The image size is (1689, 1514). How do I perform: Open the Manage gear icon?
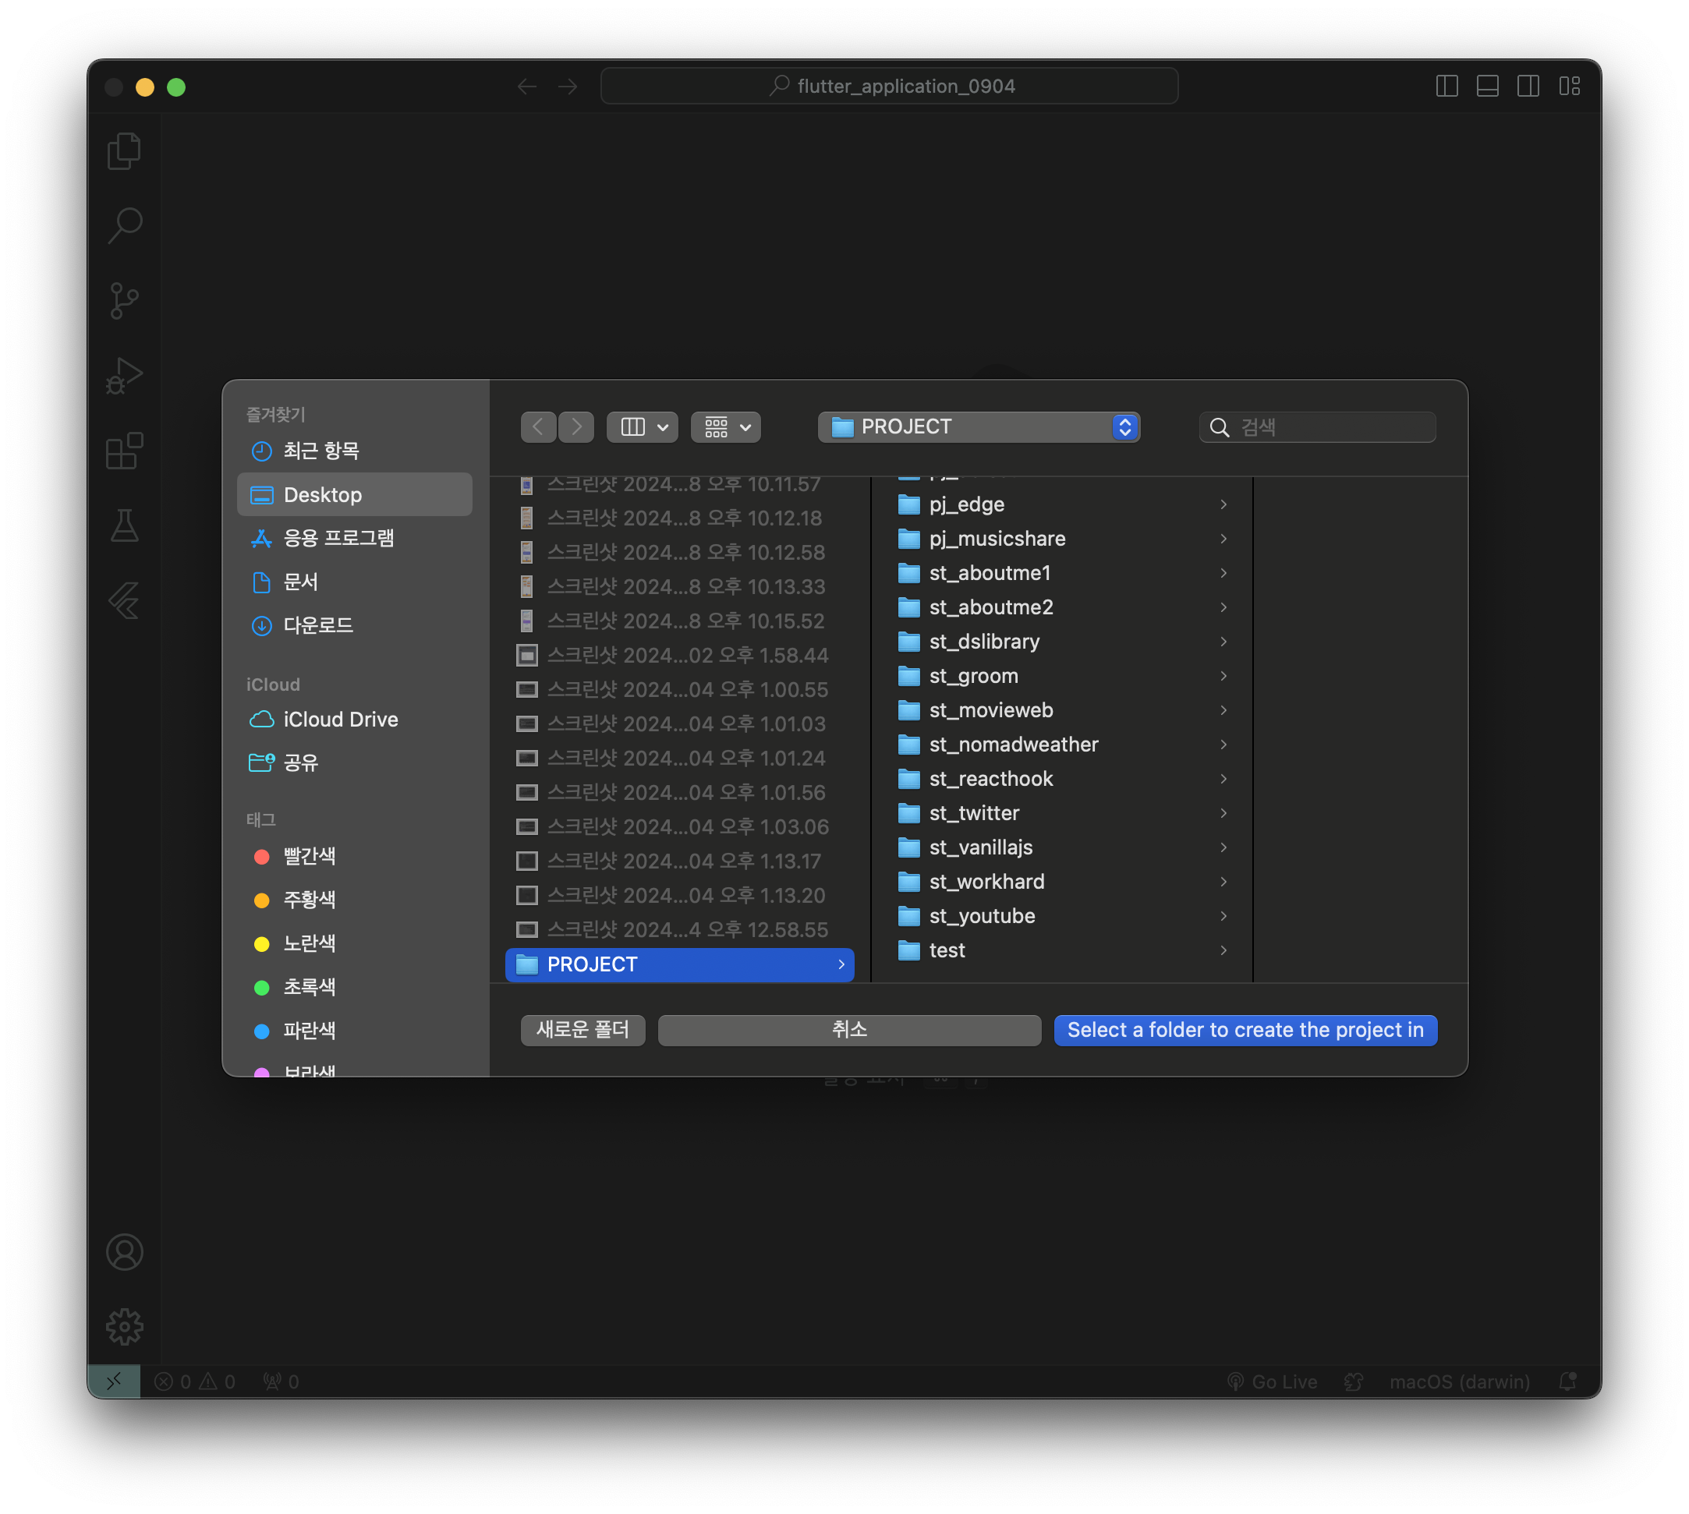[125, 1326]
